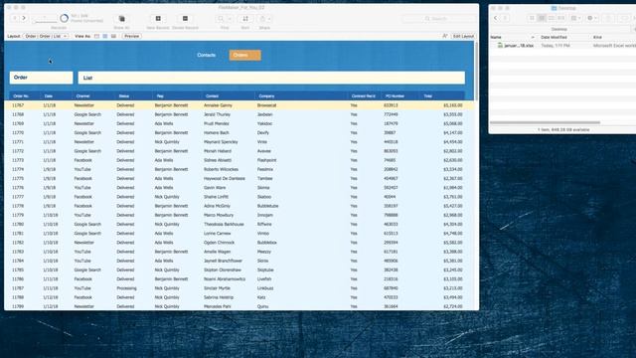Select column view in Finder

click(552, 18)
